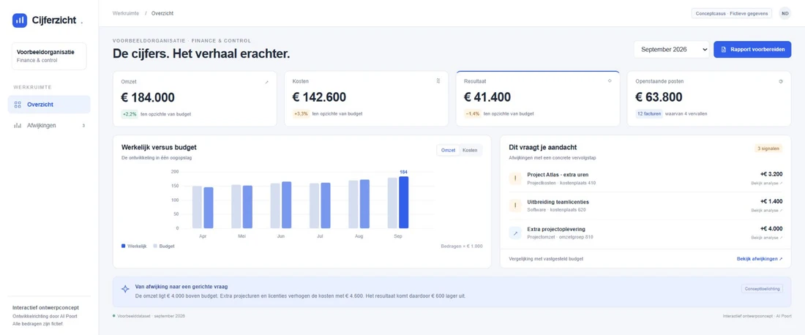Click the Werkelijk legend color swatch
Image resolution: width=805 pixels, height=335 pixels.
click(x=123, y=246)
